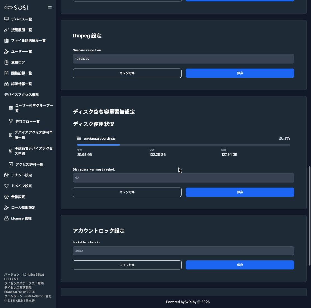Click the badge icon beside 承認待ちデバイスアクセス申請
Screen dimensions: 311x308
coord(11,151)
